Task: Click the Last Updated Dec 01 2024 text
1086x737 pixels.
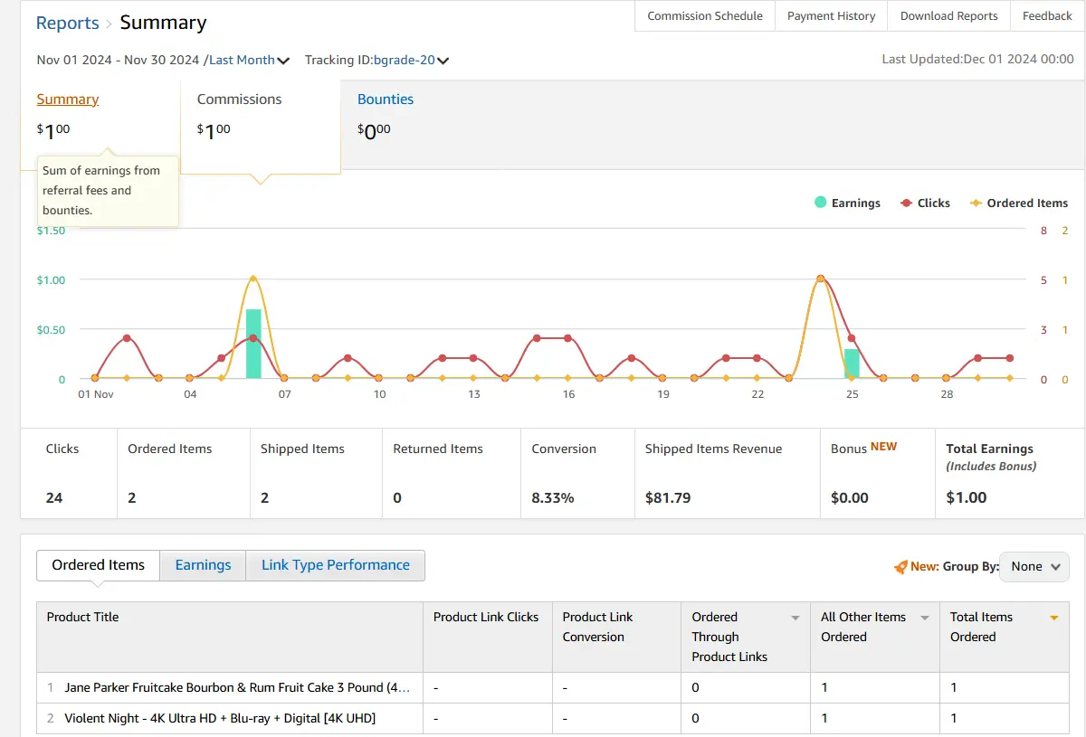Action: tap(978, 60)
